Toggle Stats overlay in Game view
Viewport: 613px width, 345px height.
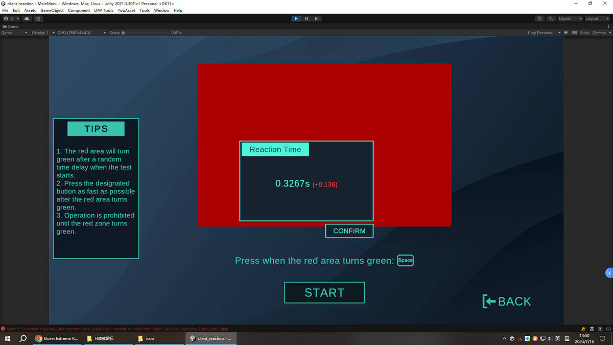[584, 33]
